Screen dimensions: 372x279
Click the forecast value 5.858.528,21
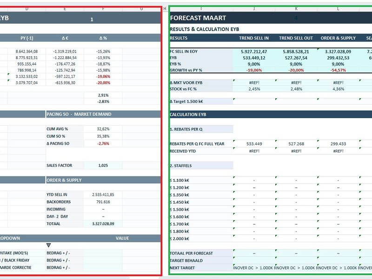click(296, 52)
